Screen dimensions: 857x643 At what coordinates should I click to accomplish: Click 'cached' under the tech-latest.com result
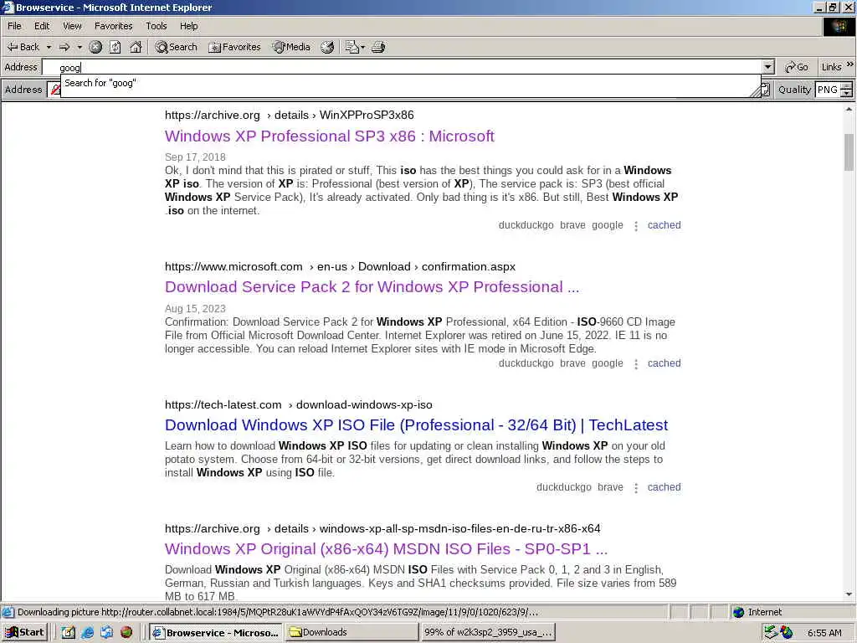664,487
